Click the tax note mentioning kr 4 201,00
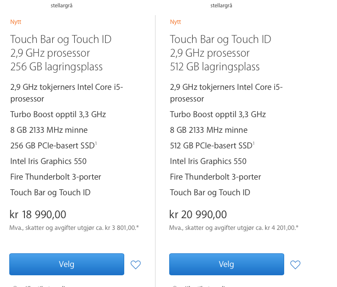The width and height of the screenshot is (337, 287). point(234,228)
